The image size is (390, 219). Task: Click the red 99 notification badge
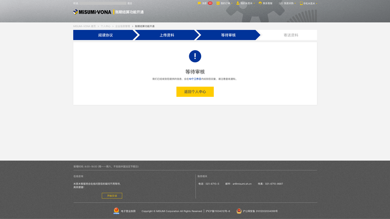tap(210, 3)
